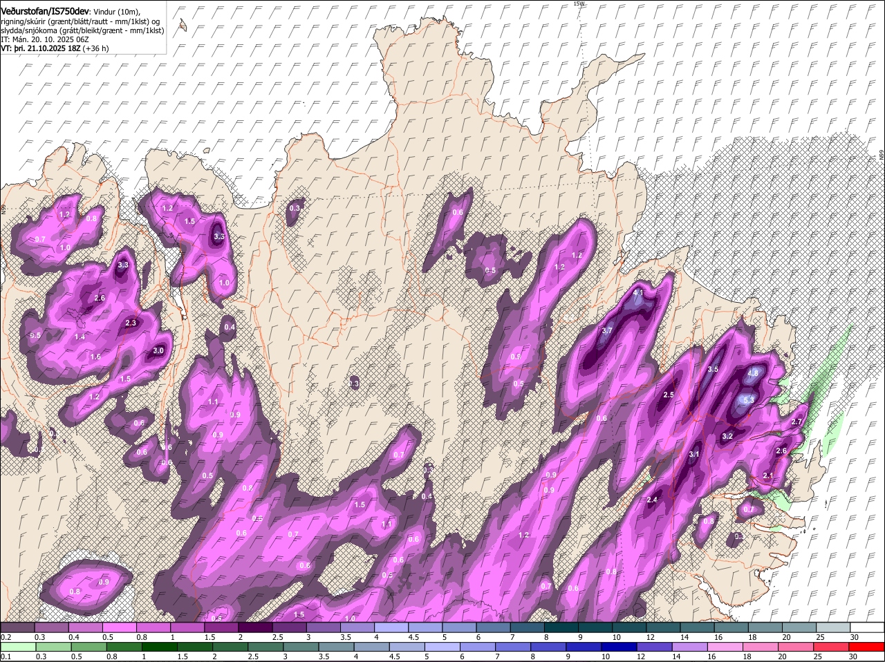Viewport: 885px width, 662px height.
Task: Click the 1.4 precipitation value on the map
Action: coord(80,337)
